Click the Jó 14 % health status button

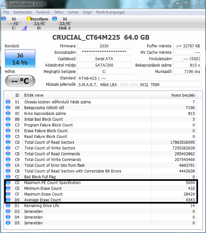[x=20, y=59]
